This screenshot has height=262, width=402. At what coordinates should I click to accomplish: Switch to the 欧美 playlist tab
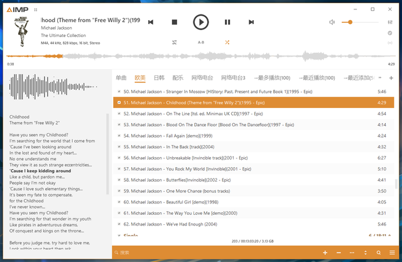coord(140,78)
